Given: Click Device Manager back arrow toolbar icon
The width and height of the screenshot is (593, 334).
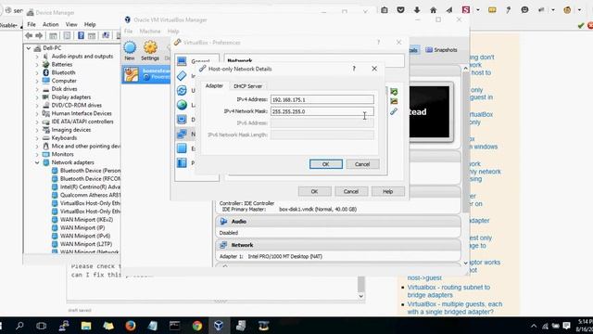Looking at the screenshot, I should pyautogui.click(x=29, y=35).
